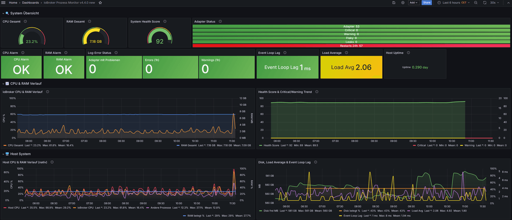Click info icon beside CPU Gesamt
The height and width of the screenshot is (220, 512).
25,21
